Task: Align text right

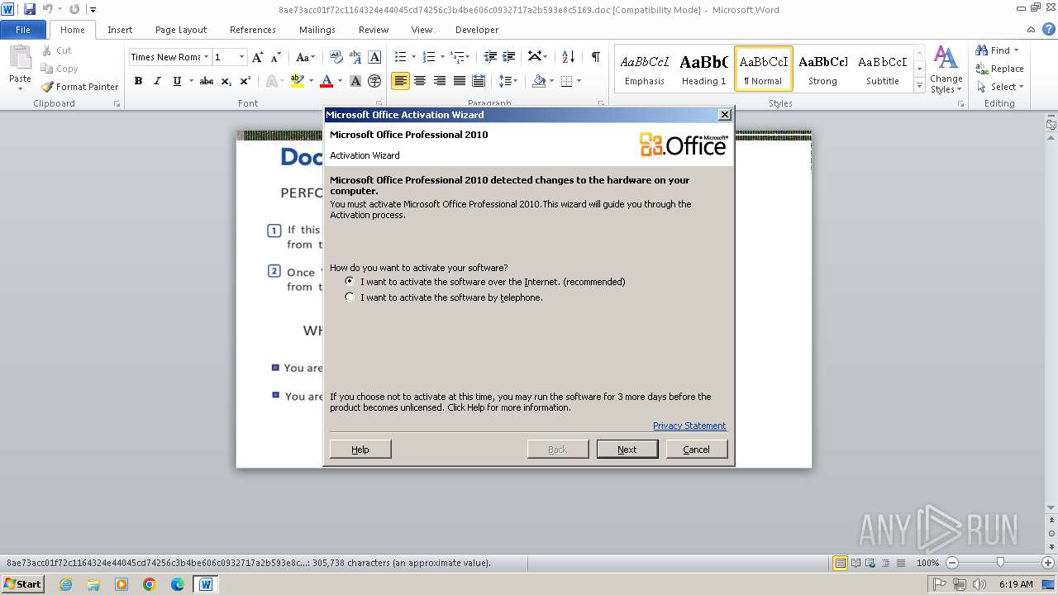Action: (x=440, y=81)
